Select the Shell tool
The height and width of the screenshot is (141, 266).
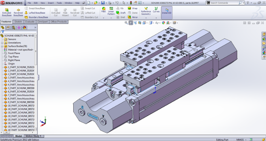tap(121, 17)
